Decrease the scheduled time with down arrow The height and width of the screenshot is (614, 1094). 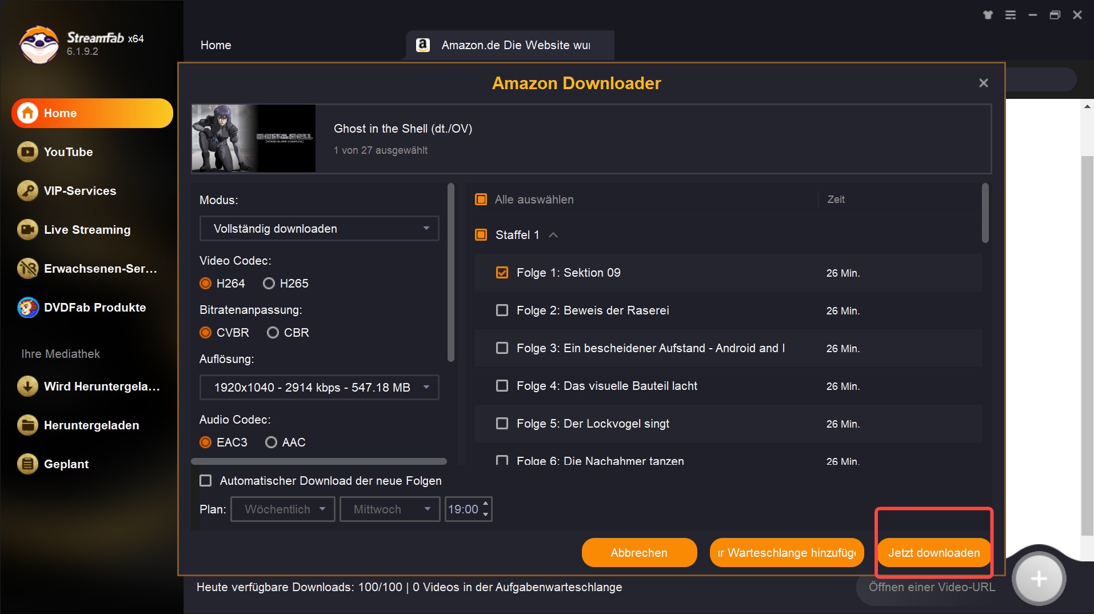486,515
